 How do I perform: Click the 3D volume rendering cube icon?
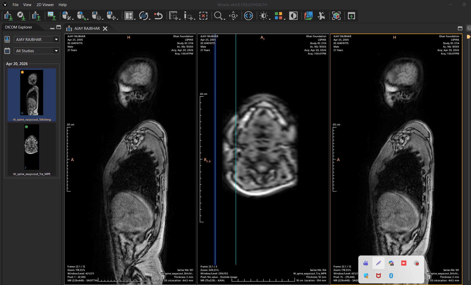(336, 16)
